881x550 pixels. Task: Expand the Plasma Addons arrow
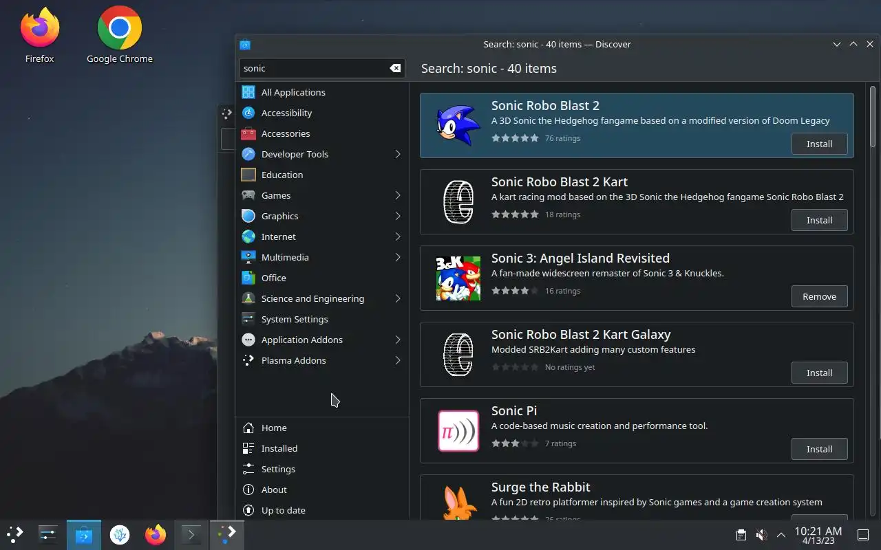(398, 360)
